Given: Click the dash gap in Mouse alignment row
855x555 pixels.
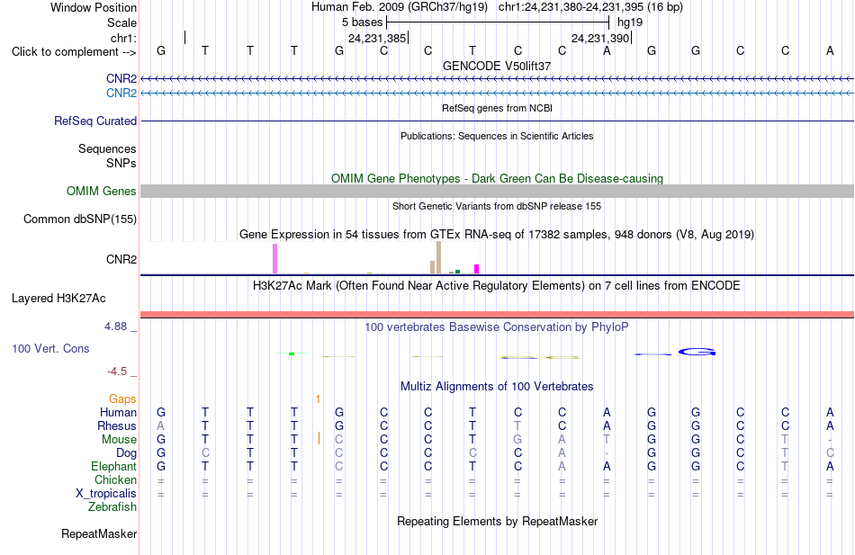Looking at the screenshot, I should coord(830,440).
